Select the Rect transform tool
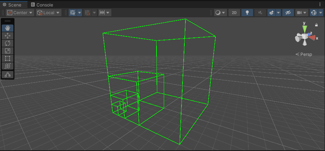325x151 pixels. coord(8,58)
